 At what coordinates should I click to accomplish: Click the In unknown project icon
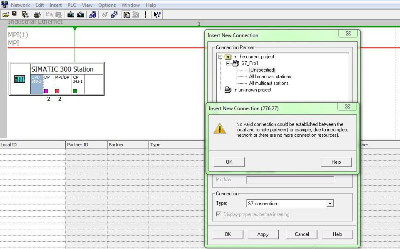(x=228, y=90)
